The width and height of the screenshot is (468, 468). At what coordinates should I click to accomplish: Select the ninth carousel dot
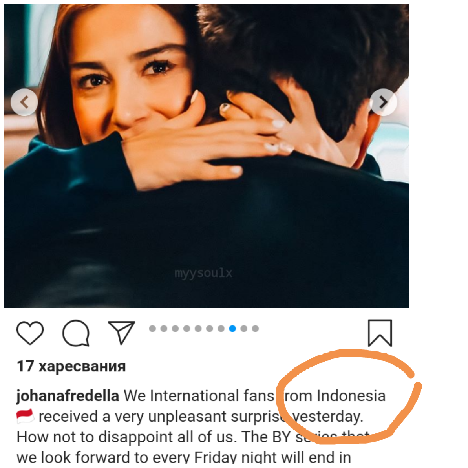(x=244, y=329)
